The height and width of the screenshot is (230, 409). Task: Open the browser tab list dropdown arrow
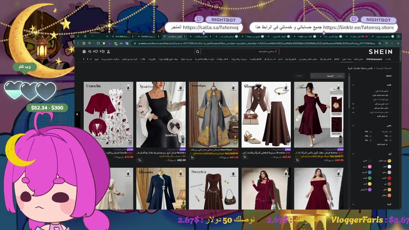coord(398,36)
